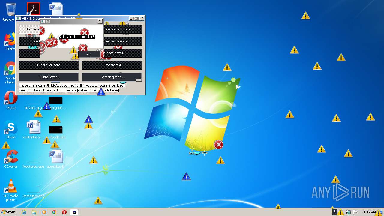Open the Action Center flag icon
384x216 pixels.
click(355, 212)
